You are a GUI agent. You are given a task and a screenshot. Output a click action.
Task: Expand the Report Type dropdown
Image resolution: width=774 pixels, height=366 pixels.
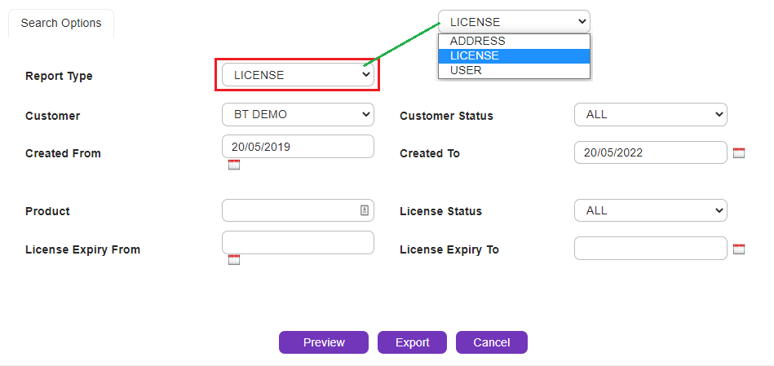[x=298, y=75]
